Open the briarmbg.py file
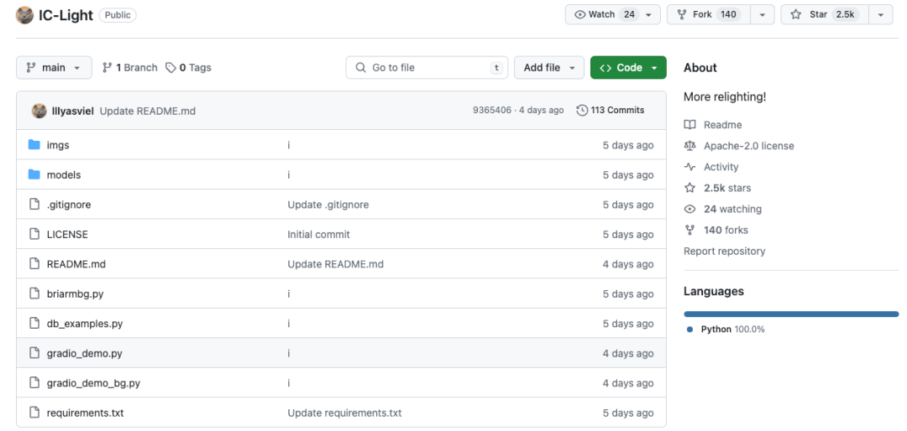 [x=76, y=294]
